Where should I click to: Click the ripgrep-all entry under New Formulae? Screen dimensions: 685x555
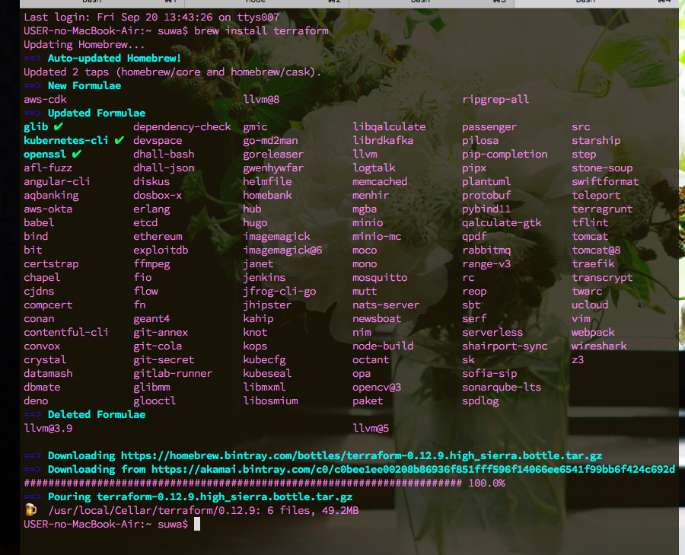[495, 100]
